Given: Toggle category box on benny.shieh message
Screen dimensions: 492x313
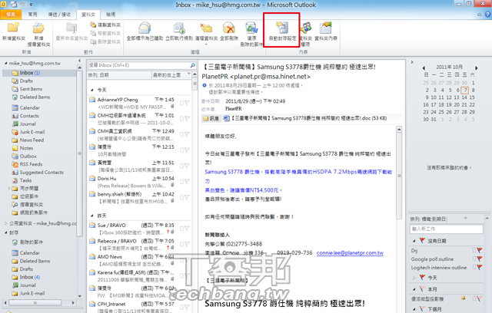Looking at the screenshot, I should pos(181,197).
